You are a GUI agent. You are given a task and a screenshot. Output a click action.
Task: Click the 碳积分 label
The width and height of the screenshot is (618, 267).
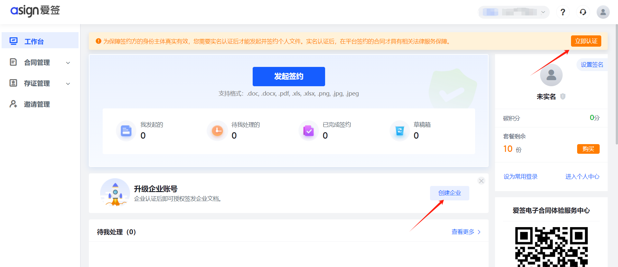pos(511,118)
